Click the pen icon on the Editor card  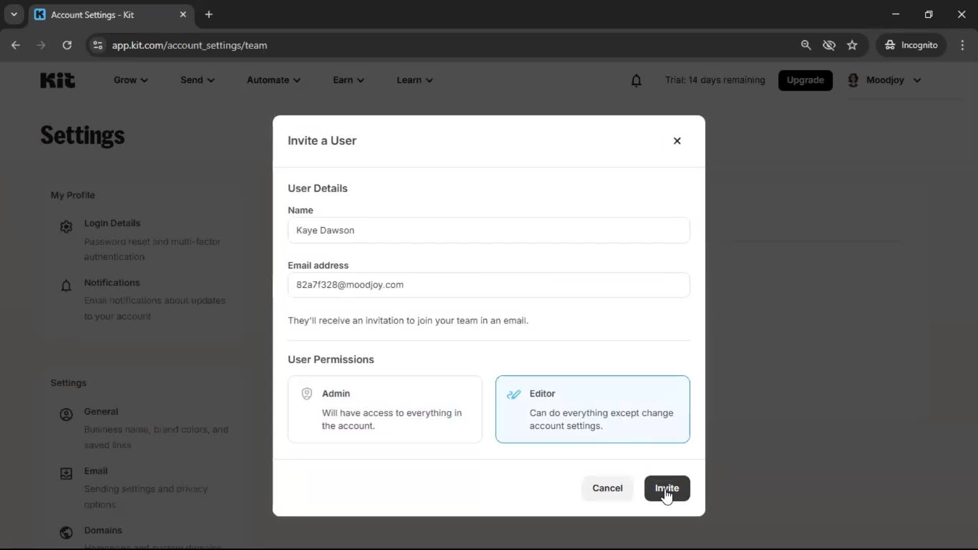pyautogui.click(x=514, y=394)
